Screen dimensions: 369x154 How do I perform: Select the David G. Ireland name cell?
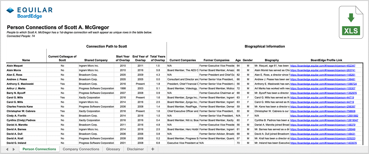pyautogui.click(x=26, y=143)
